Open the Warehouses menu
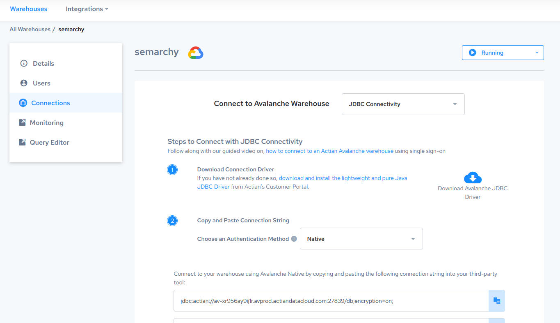The width and height of the screenshot is (560, 323). point(28,9)
